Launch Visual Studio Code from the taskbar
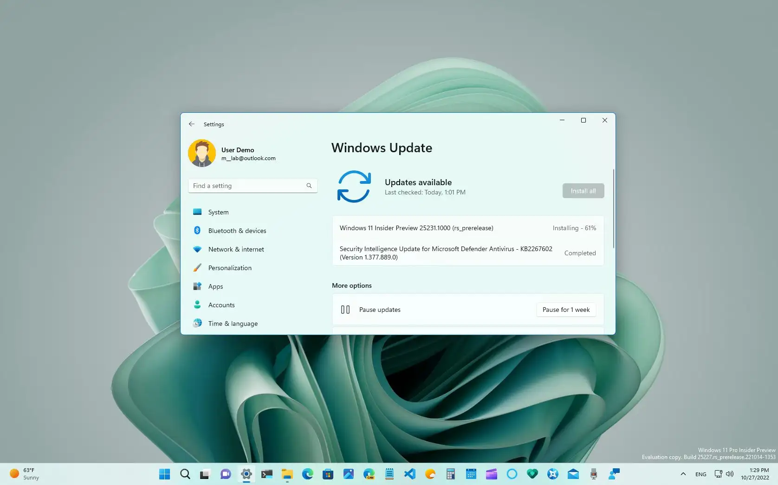 tap(410, 474)
